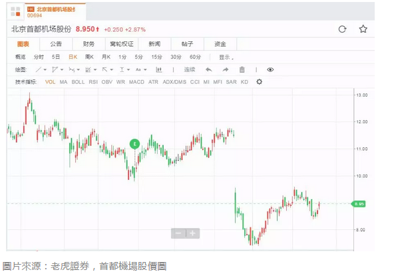Toggle drawing visibility with the eye icon

270,69
